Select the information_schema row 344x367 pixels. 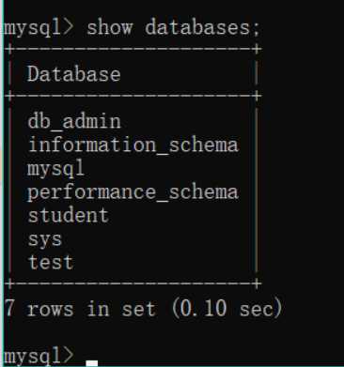pos(133,145)
